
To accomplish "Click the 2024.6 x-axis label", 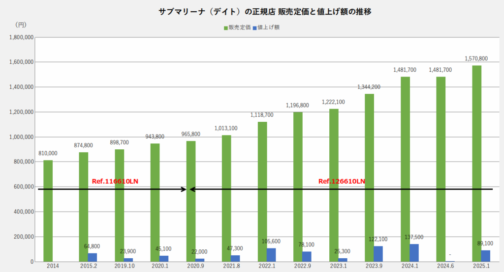I will pos(445,266).
